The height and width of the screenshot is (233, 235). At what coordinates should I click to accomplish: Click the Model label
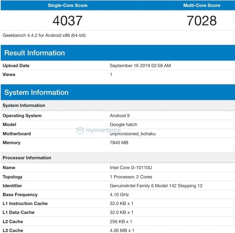10,124
